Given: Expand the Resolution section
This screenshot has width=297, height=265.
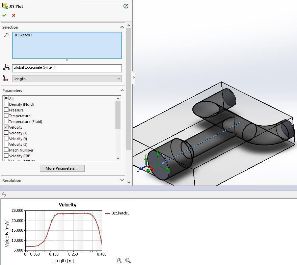Looking at the screenshot, I should (122, 180).
